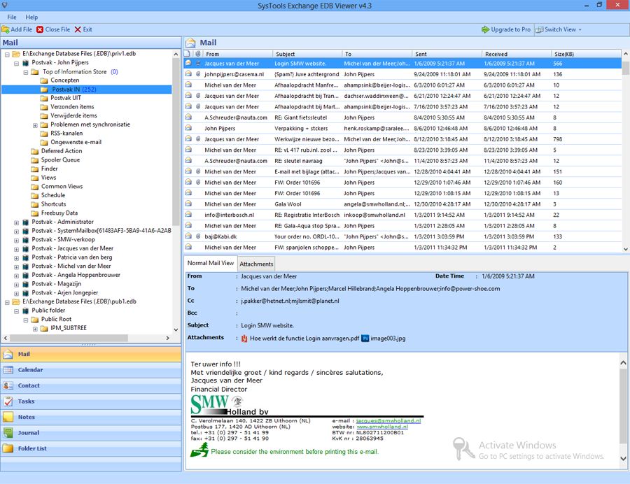630x484 pixels.
Task: Click the Postvak IN folder icon
Action: 44,89
